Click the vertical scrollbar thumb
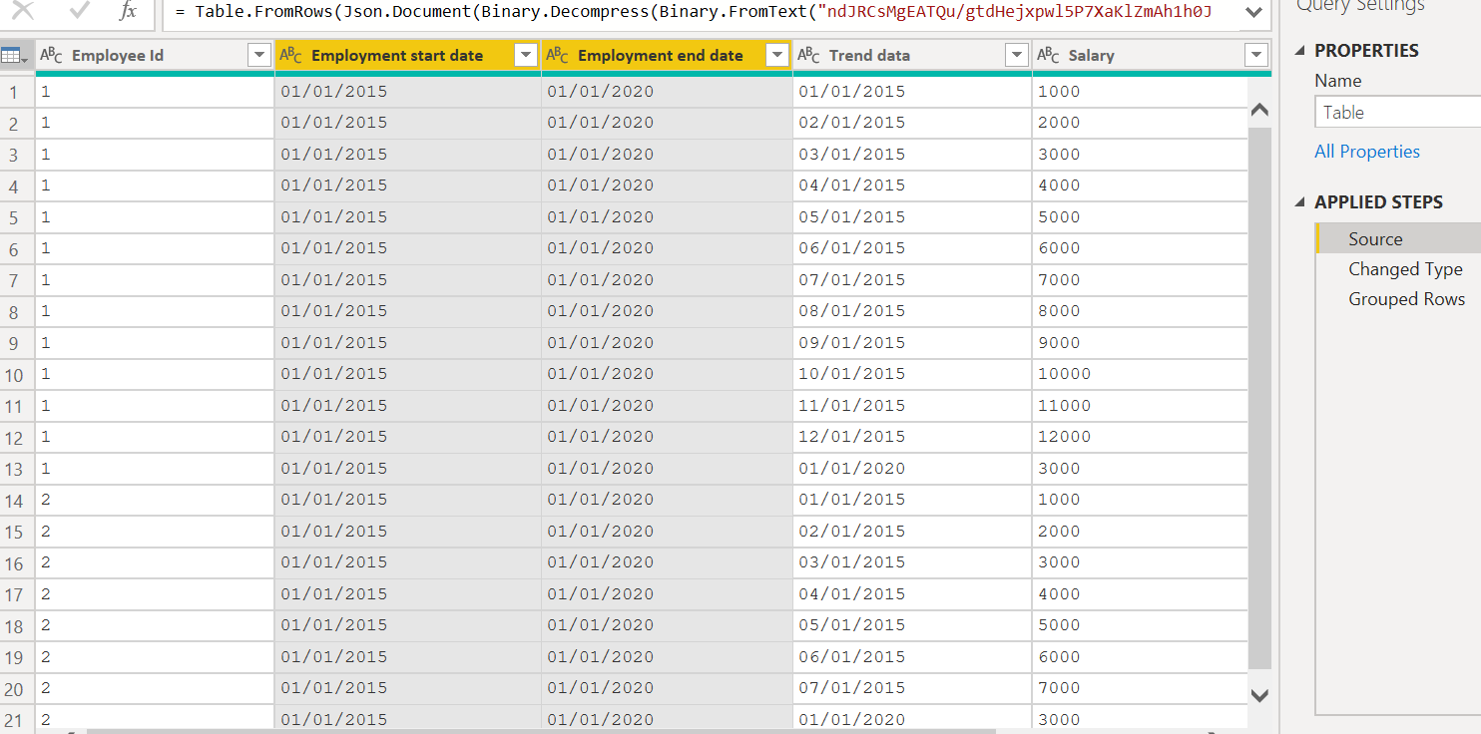The width and height of the screenshot is (1481, 734). tap(1259, 398)
